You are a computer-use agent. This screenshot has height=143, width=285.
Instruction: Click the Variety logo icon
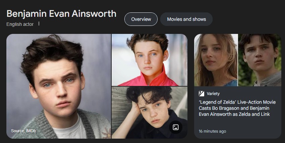(202, 94)
